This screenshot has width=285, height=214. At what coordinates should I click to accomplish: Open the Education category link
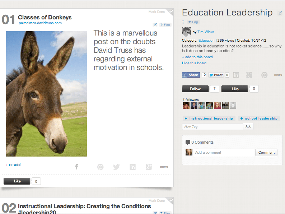click(206, 40)
